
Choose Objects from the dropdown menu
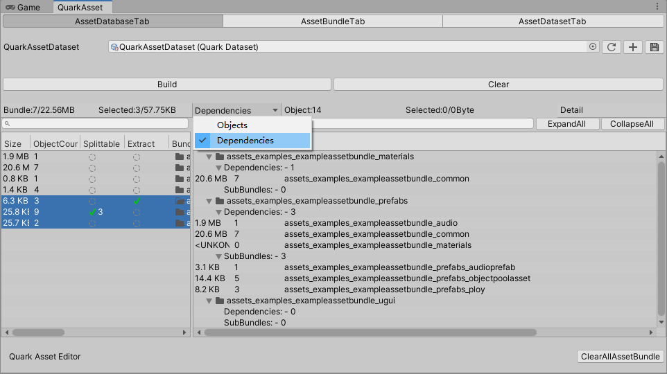click(252, 125)
